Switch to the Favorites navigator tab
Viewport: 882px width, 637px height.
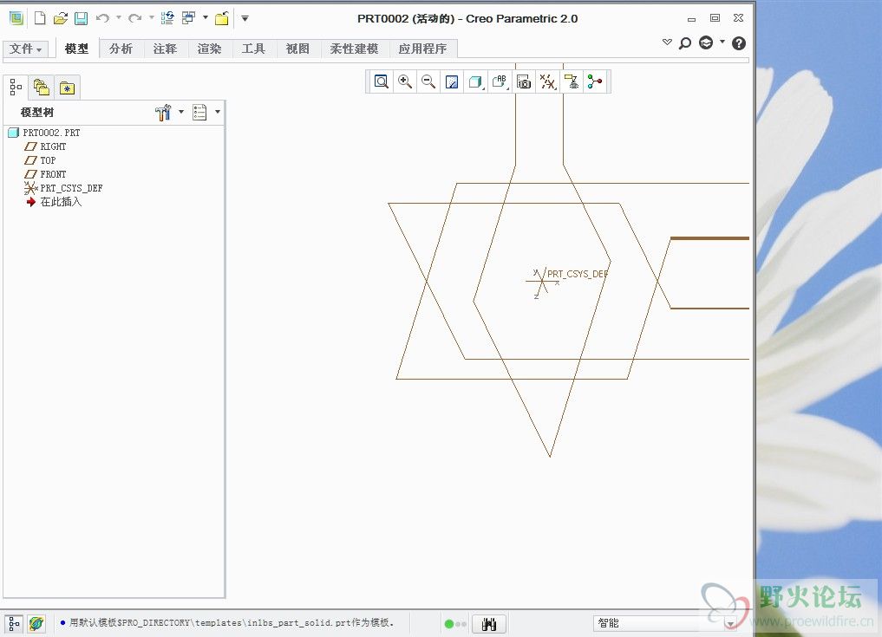tap(67, 88)
